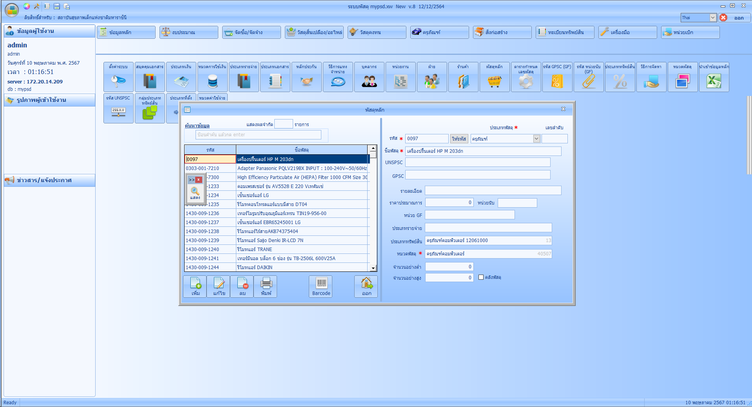Screen dimensions: 752x407
Task: Toggle the คลังพัสดุ checkbox
Action: [x=481, y=277]
